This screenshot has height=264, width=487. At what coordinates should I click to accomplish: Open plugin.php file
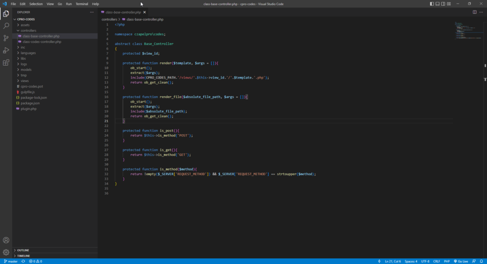click(55, 109)
